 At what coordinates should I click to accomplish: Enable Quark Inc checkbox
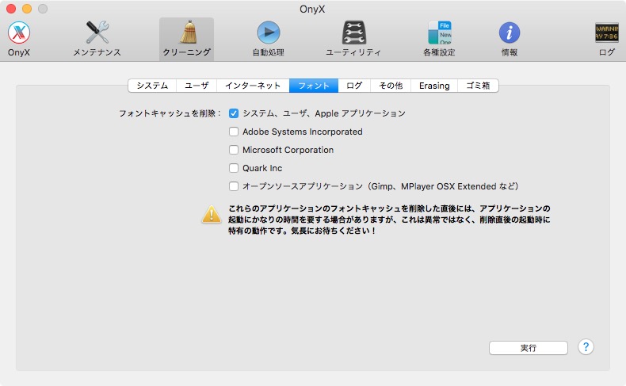[234, 168]
